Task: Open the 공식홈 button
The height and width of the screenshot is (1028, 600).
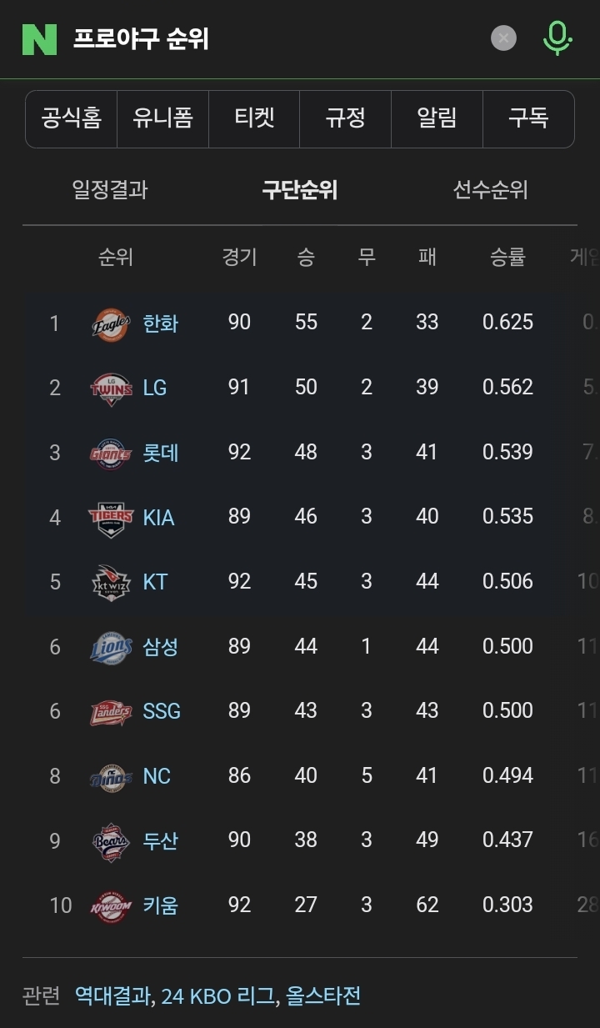Action: point(72,118)
